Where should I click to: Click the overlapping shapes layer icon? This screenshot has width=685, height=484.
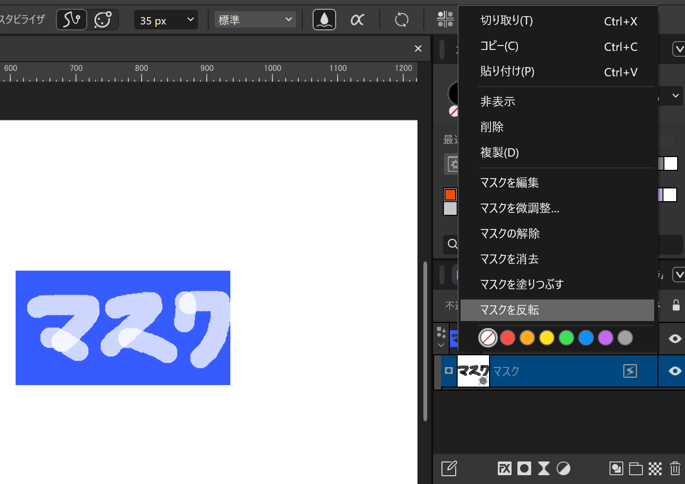[616, 468]
